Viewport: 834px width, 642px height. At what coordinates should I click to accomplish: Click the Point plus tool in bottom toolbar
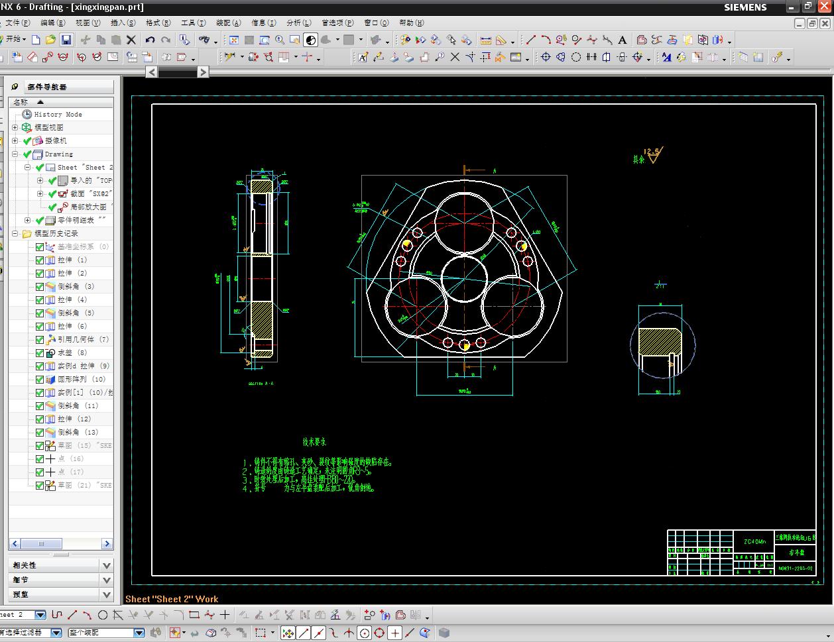225,615
